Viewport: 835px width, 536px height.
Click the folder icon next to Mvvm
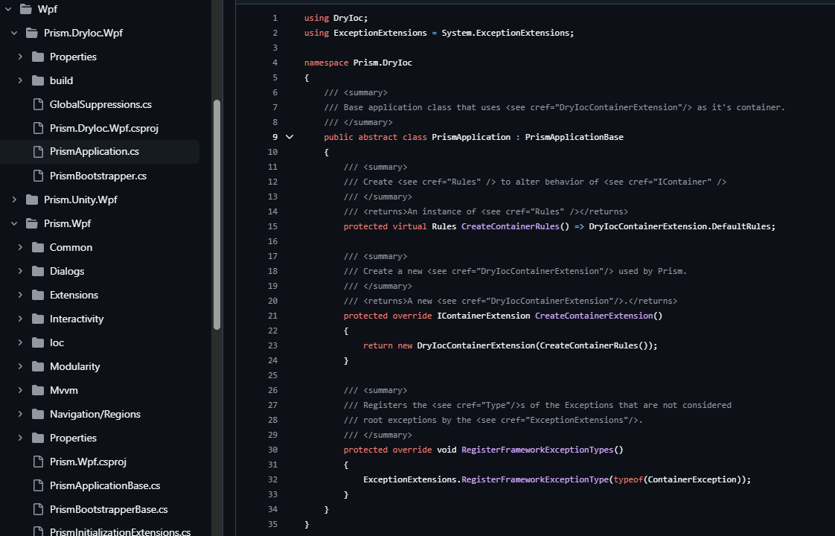[38, 390]
